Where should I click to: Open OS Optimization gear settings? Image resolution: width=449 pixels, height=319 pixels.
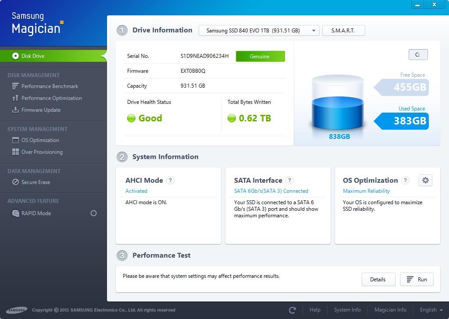pyautogui.click(x=425, y=180)
